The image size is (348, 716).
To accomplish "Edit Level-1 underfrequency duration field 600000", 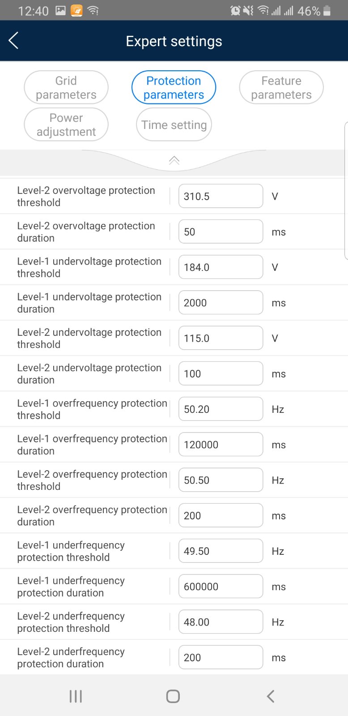I will [221, 586].
